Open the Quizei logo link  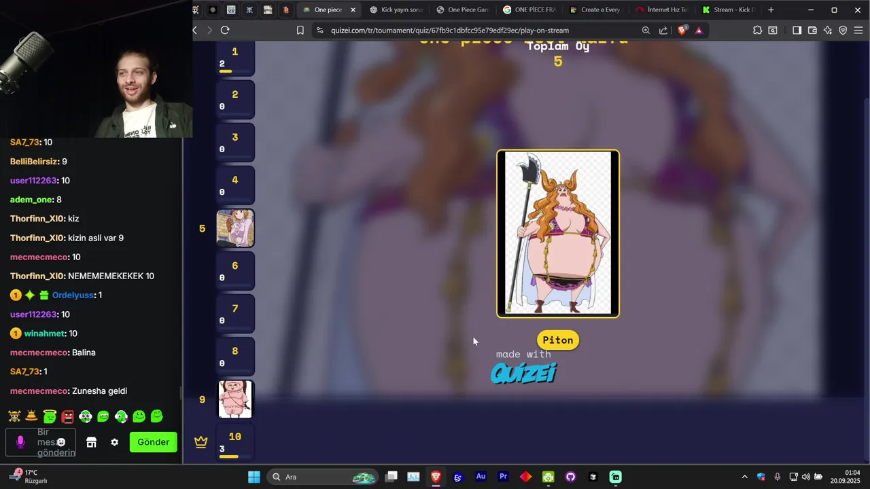point(523,373)
